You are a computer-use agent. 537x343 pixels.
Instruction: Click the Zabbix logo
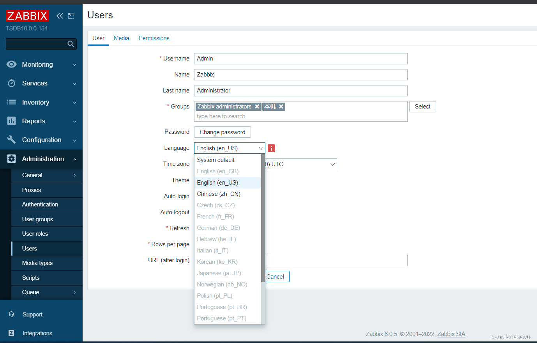[x=27, y=16]
